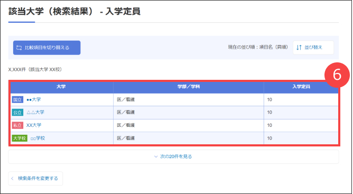
Task: Select 医／看護 cell in □□学校 row
Action: (189, 138)
